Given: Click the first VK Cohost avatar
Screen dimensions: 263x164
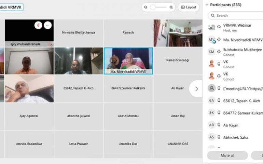Looking at the screenshot, I should pos(211,64).
